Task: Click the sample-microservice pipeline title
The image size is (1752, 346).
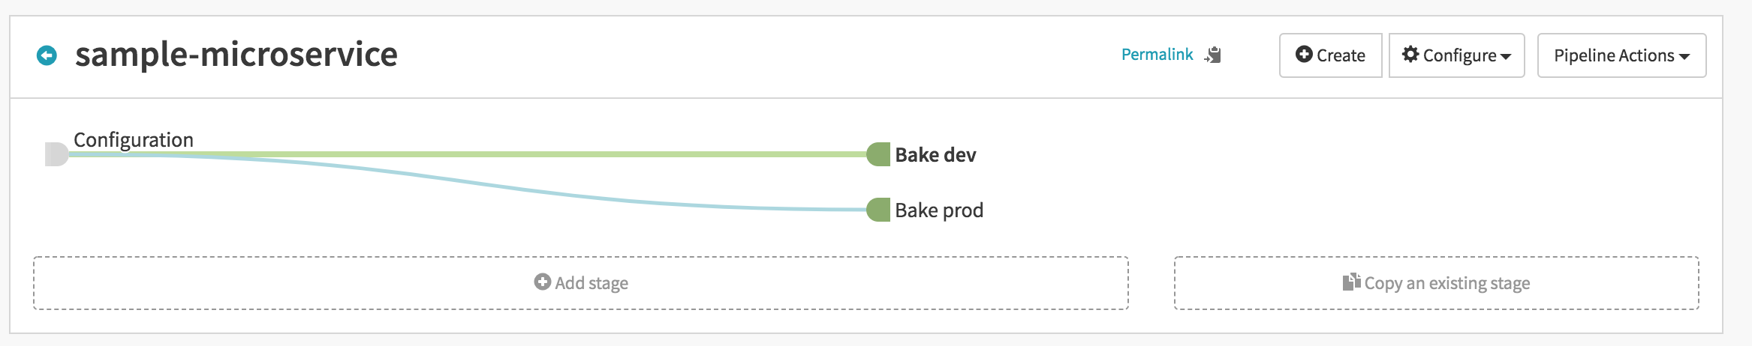Action: (236, 55)
